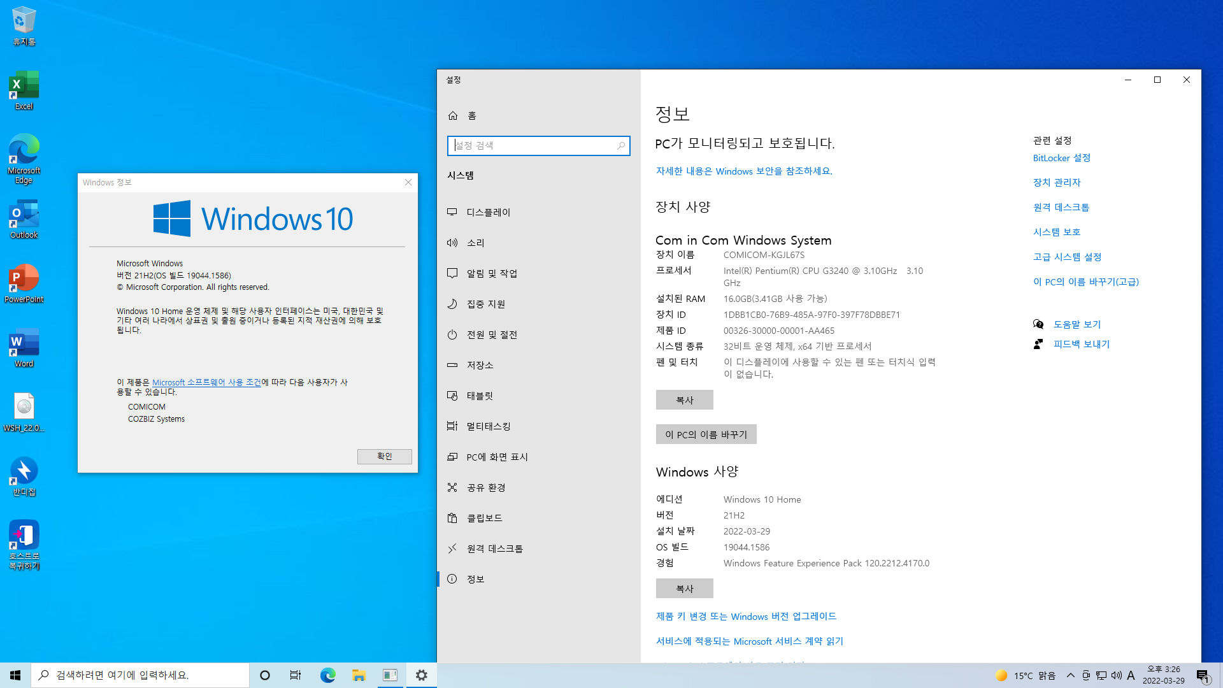Open 공유 환경 settings
The height and width of the screenshot is (688, 1223).
point(538,487)
